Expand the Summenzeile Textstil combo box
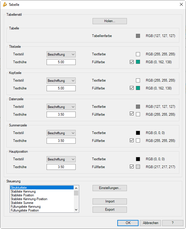The height and width of the screenshot is (229, 186). [x=61, y=133]
